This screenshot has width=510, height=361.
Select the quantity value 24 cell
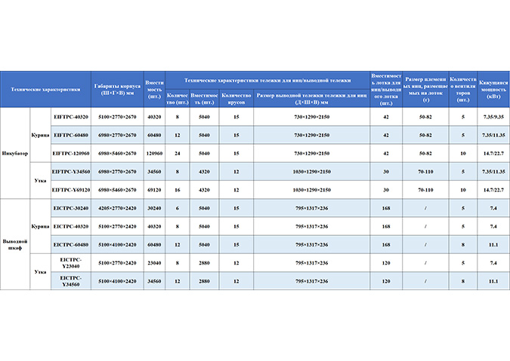coord(178,153)
